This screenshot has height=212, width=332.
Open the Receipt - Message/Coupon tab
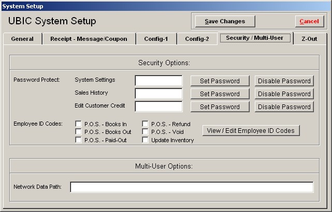tap(89, 39)
